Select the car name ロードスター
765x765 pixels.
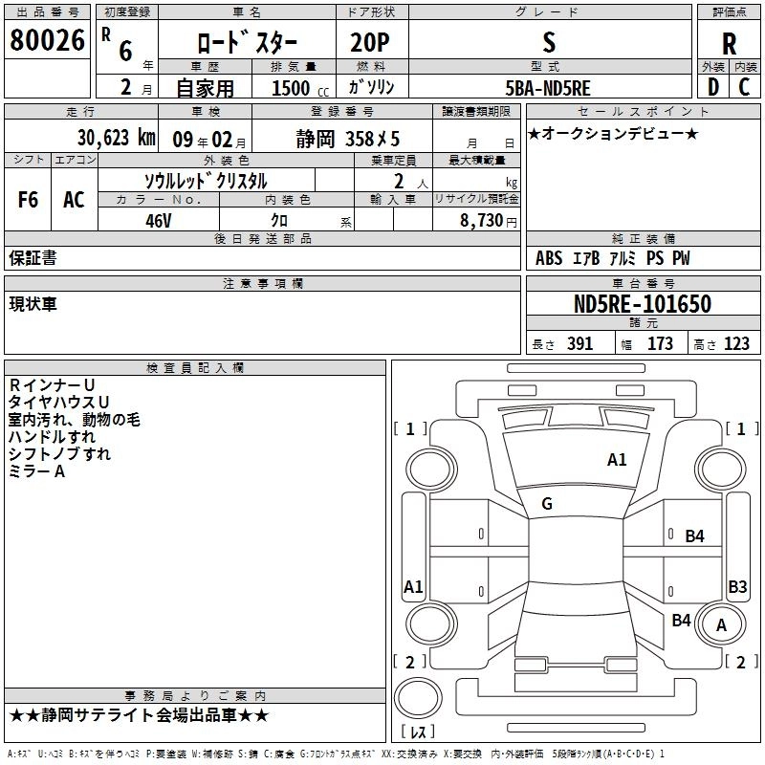tap(247, 43)
